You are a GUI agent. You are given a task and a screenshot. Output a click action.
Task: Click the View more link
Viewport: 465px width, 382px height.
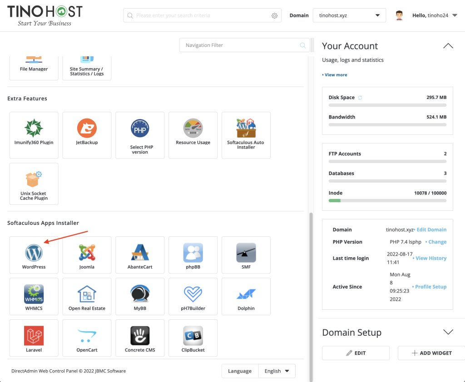tap(335, 75)
